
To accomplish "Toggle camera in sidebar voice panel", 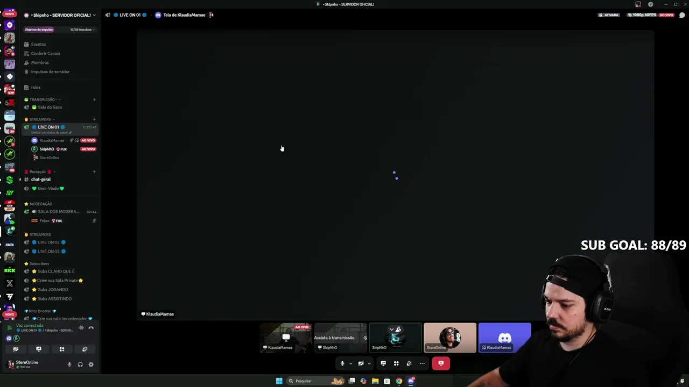I will coord(16,349).
